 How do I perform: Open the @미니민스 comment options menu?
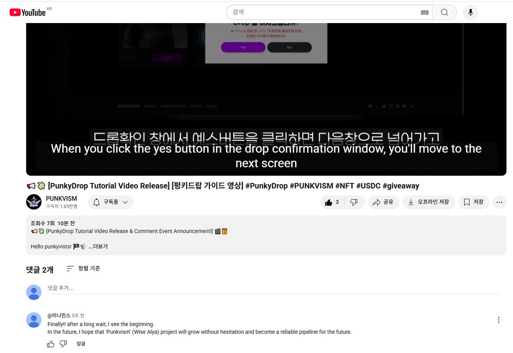[498, 320]
